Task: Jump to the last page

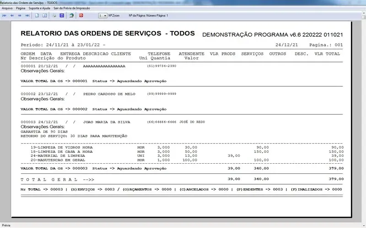Action: click(27, 16)
